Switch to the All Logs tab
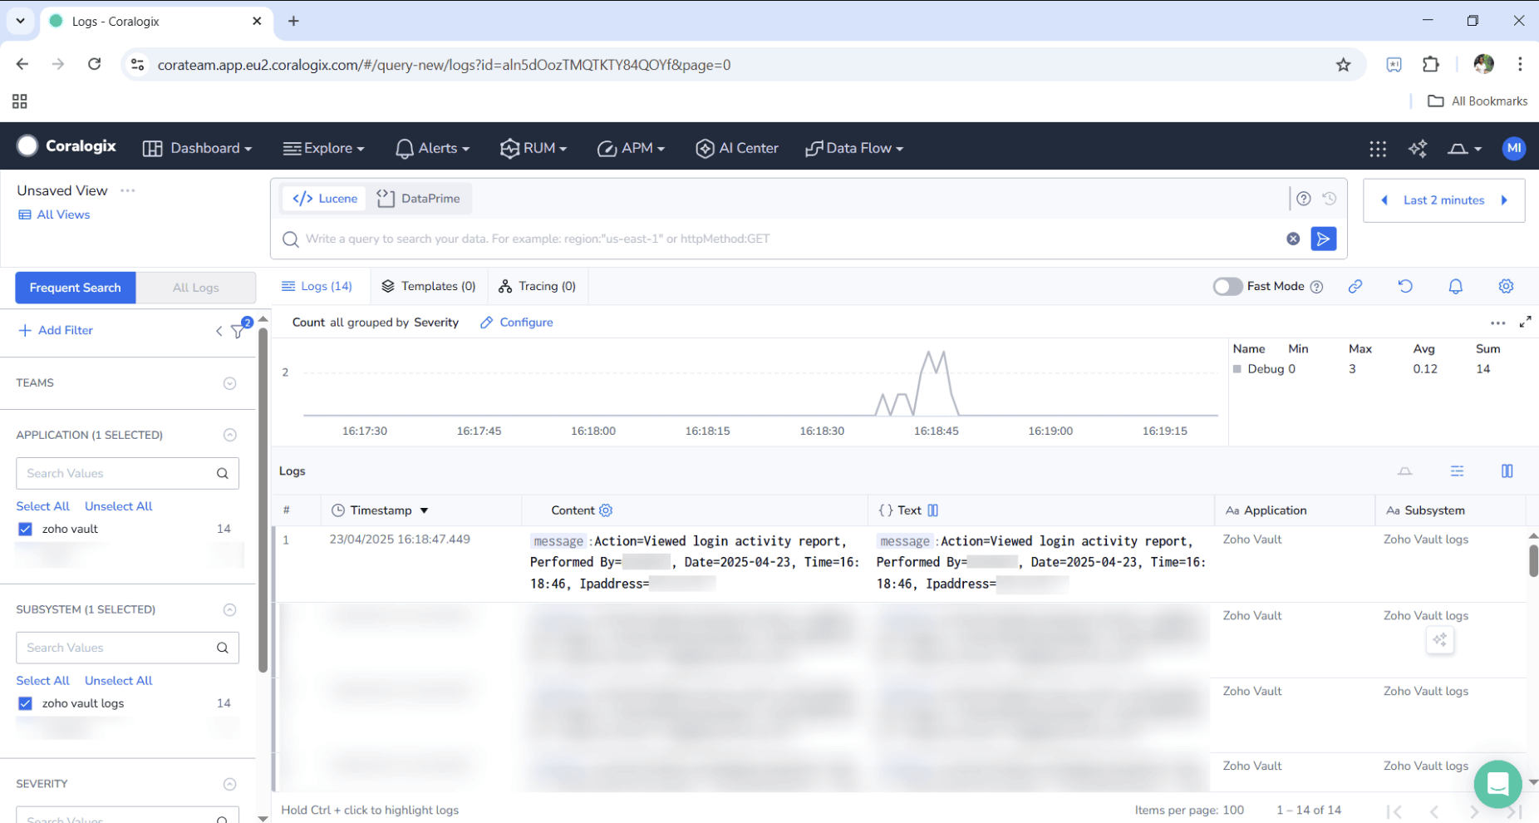Image resolution: width=1539 pixels, height=823 pixels. pyautogui.click(x=196, y=288)
